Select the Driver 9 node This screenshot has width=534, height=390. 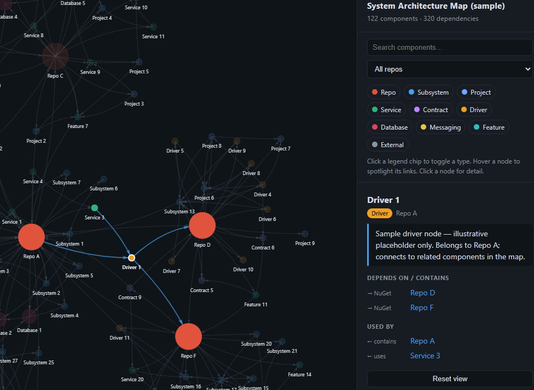click(237, 141)
